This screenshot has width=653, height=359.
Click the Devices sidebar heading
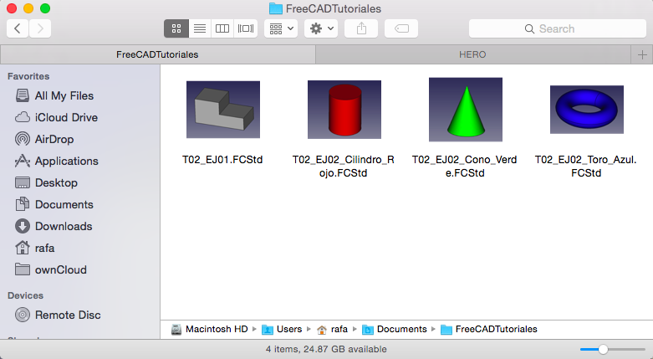tap(25, 295)
